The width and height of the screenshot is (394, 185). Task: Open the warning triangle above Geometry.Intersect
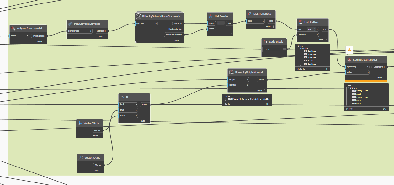coord(349,50)
